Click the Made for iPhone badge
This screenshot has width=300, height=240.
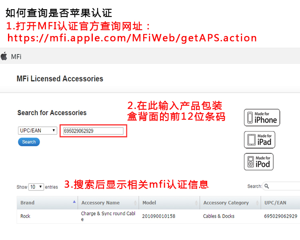[262, 118]
